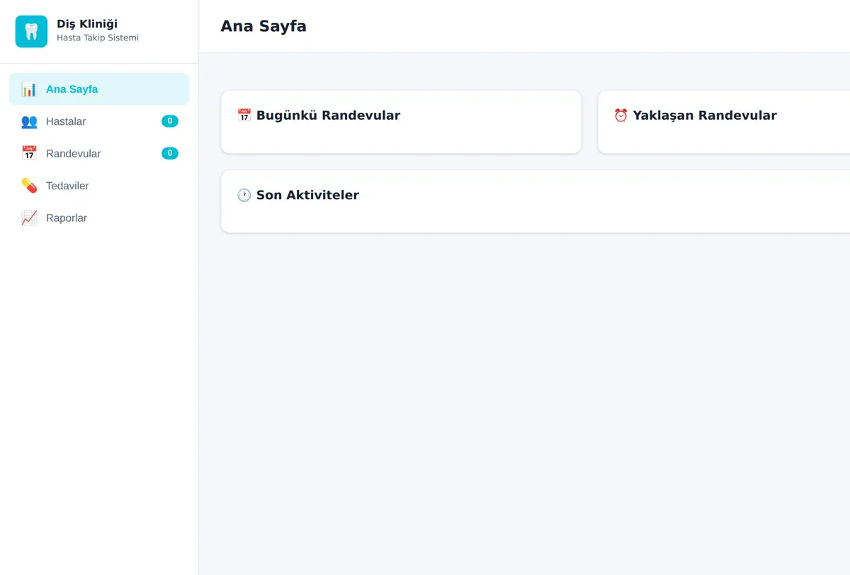Viewport: 850px width, 575px height.
Task: Click the Tedaviler pill icon
Action: [29, 186]
